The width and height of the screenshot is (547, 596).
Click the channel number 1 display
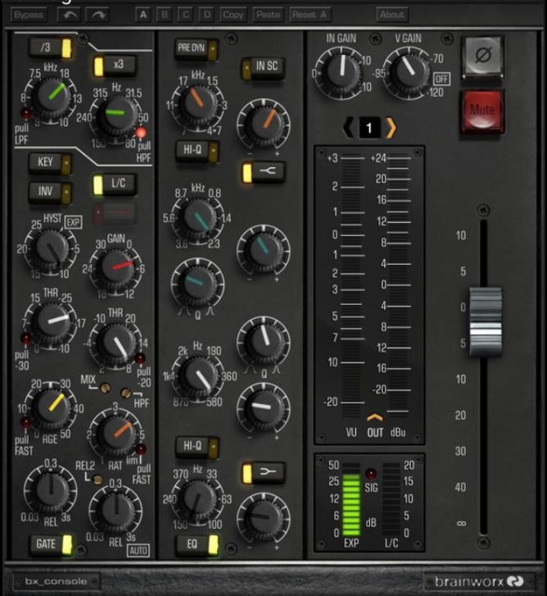pyautogui.click(x=369, y=128)
